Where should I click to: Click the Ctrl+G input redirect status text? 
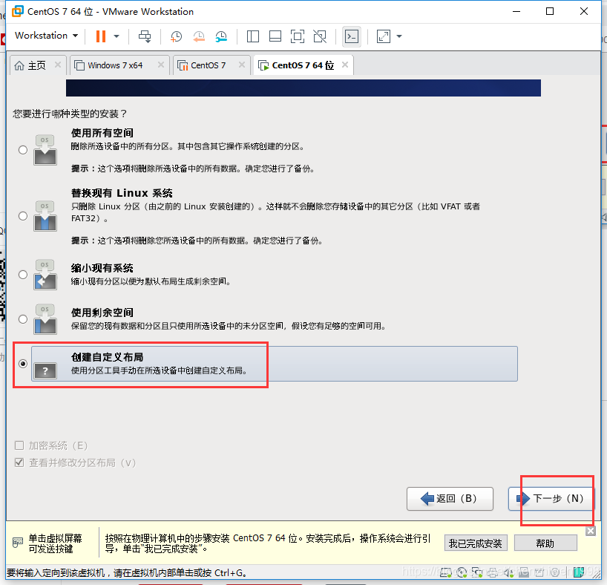point(126,572)
